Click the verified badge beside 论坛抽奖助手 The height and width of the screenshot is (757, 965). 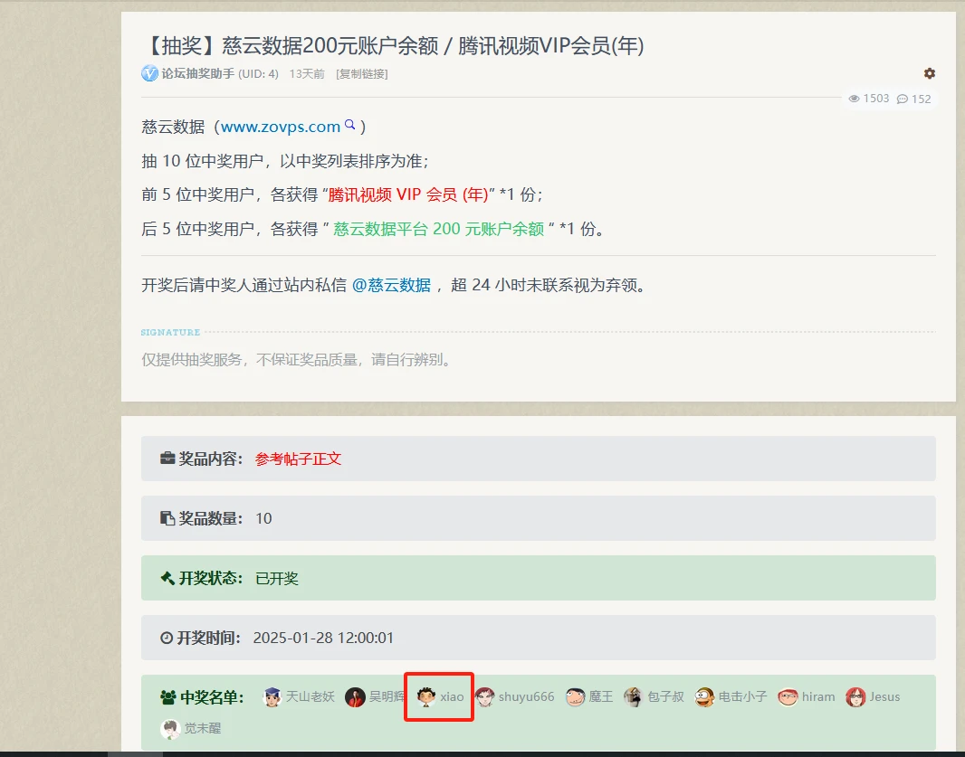pos(149,74)
